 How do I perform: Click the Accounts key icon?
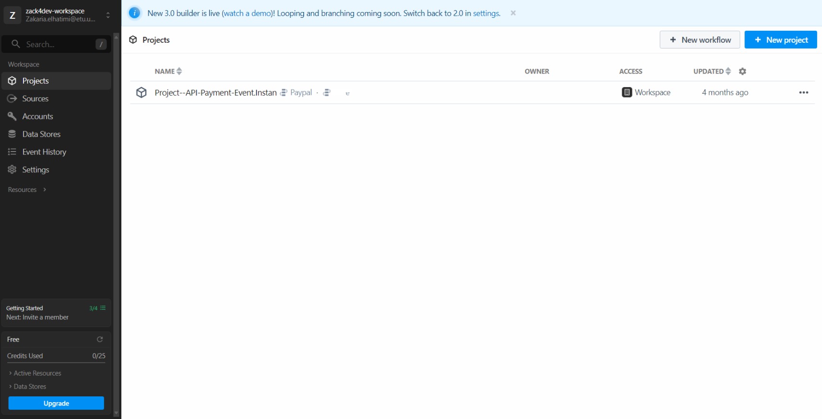[12, 116]
